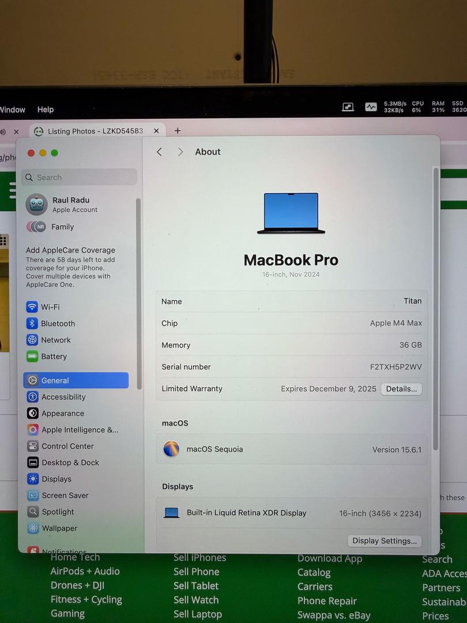Open Desktop & Dock settings

[x=70, y=463]
